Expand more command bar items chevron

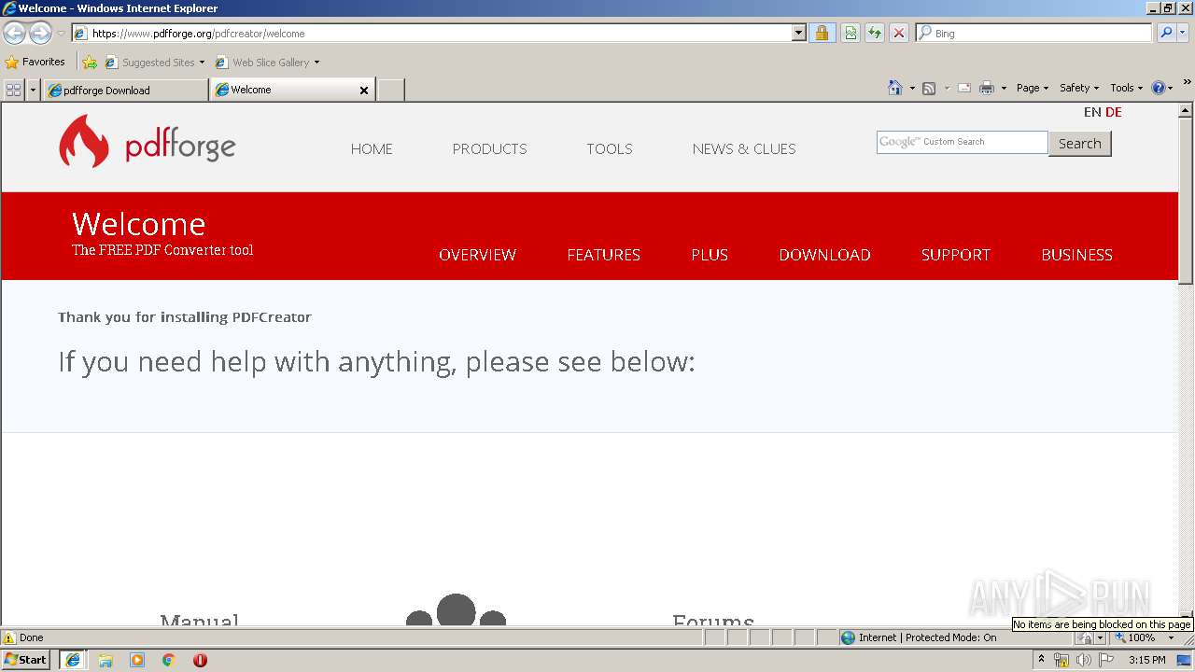(1187, 83)
